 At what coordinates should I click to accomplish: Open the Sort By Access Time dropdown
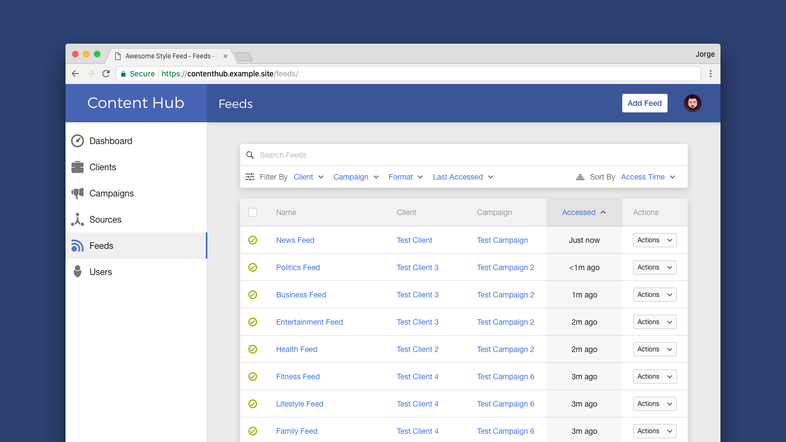tap(648, 177)
